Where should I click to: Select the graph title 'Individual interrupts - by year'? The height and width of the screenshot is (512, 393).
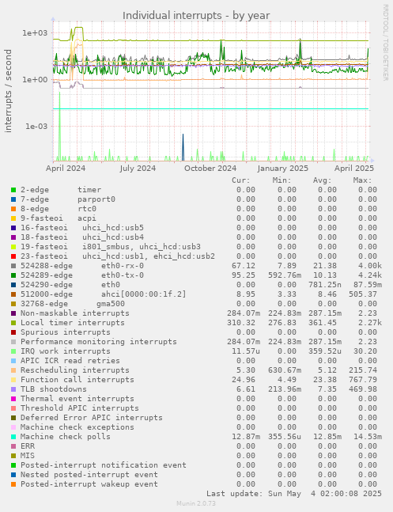click(x=196, y=15)
